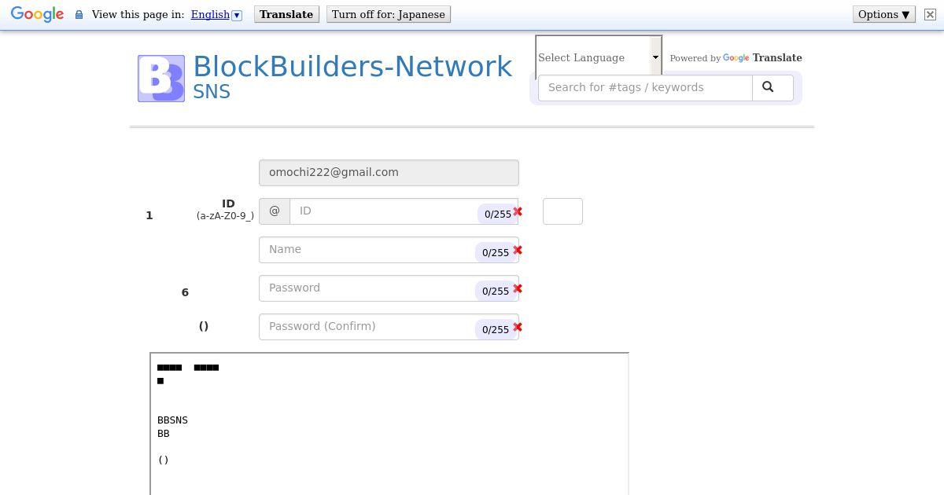Screen dimensions: 944x495
Task: Click red X next to ID field
Action: pyautogui.click(x=518, y=212)
